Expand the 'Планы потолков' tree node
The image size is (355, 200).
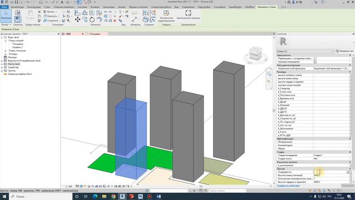(x=6, y=51)
